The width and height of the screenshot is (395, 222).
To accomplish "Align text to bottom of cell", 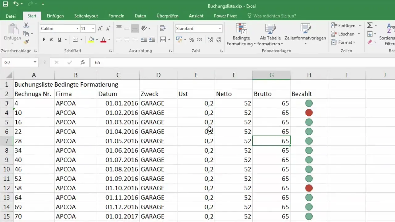I will (x=135, y=28).
